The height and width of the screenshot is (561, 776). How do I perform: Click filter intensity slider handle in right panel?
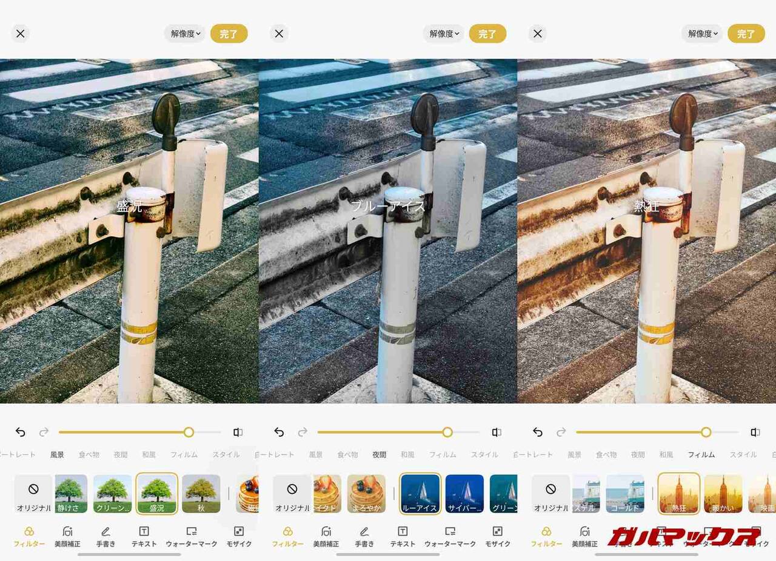coord(706,432)
